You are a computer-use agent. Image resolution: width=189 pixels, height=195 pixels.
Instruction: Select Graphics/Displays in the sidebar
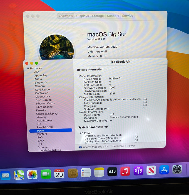click(48, 114)
